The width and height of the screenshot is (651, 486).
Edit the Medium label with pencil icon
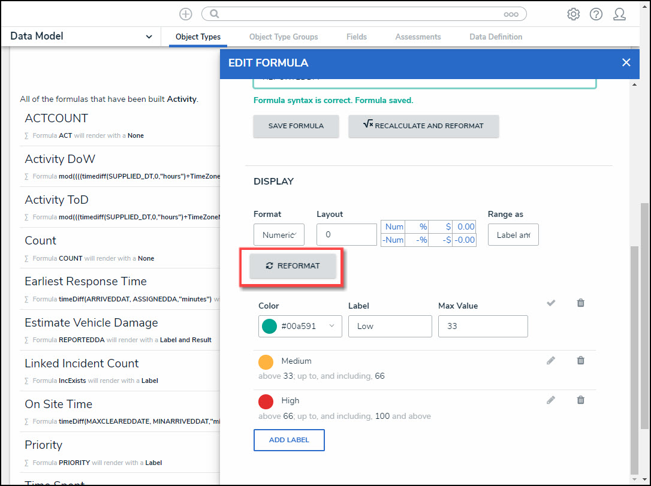coord(551,361)
